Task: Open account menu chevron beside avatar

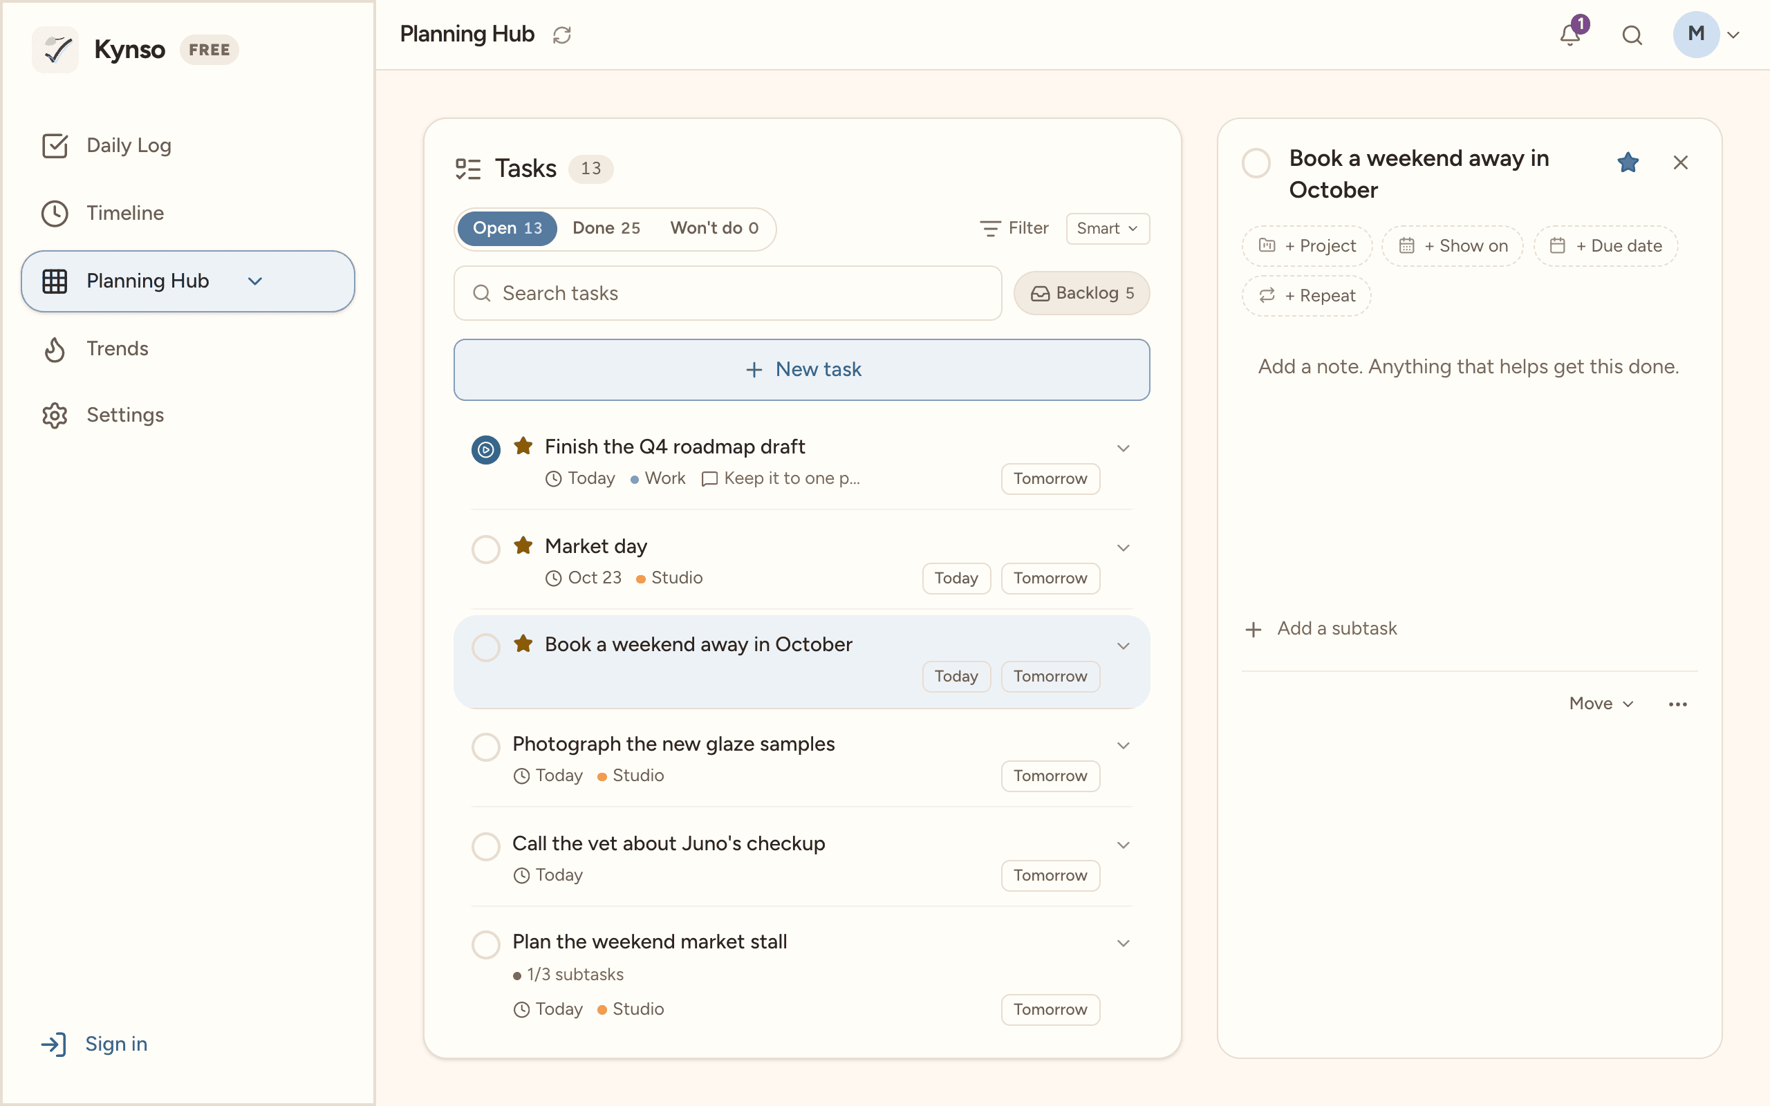Action: 1733,35
